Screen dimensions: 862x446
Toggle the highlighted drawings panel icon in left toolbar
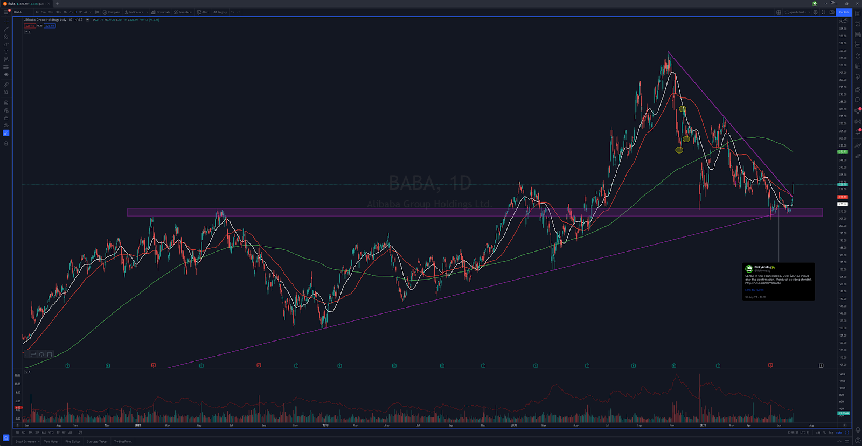point(6,133)
